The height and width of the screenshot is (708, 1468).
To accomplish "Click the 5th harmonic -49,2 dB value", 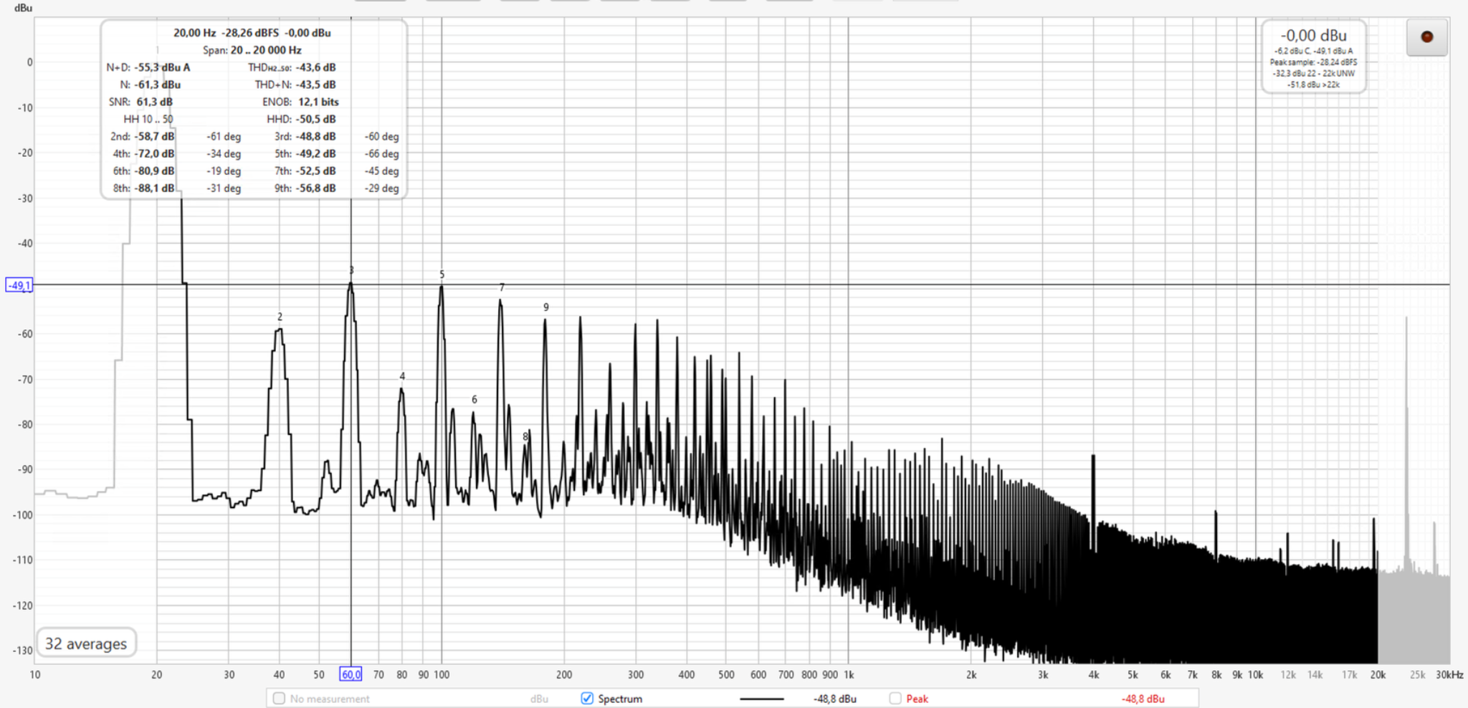I will [x=315, y=153].
